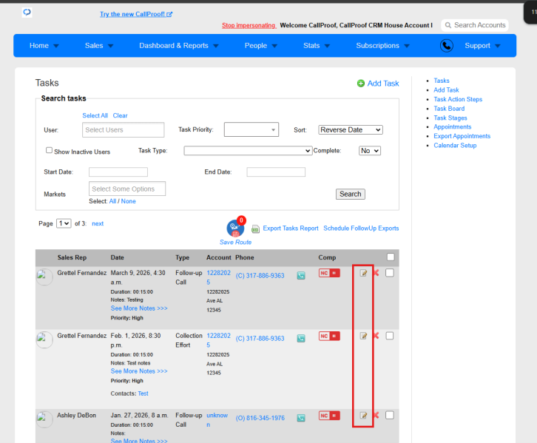Expand the Sales menu
Viewport: 537px width, 443px height.
pyautogui.click(x=99, y=46)
